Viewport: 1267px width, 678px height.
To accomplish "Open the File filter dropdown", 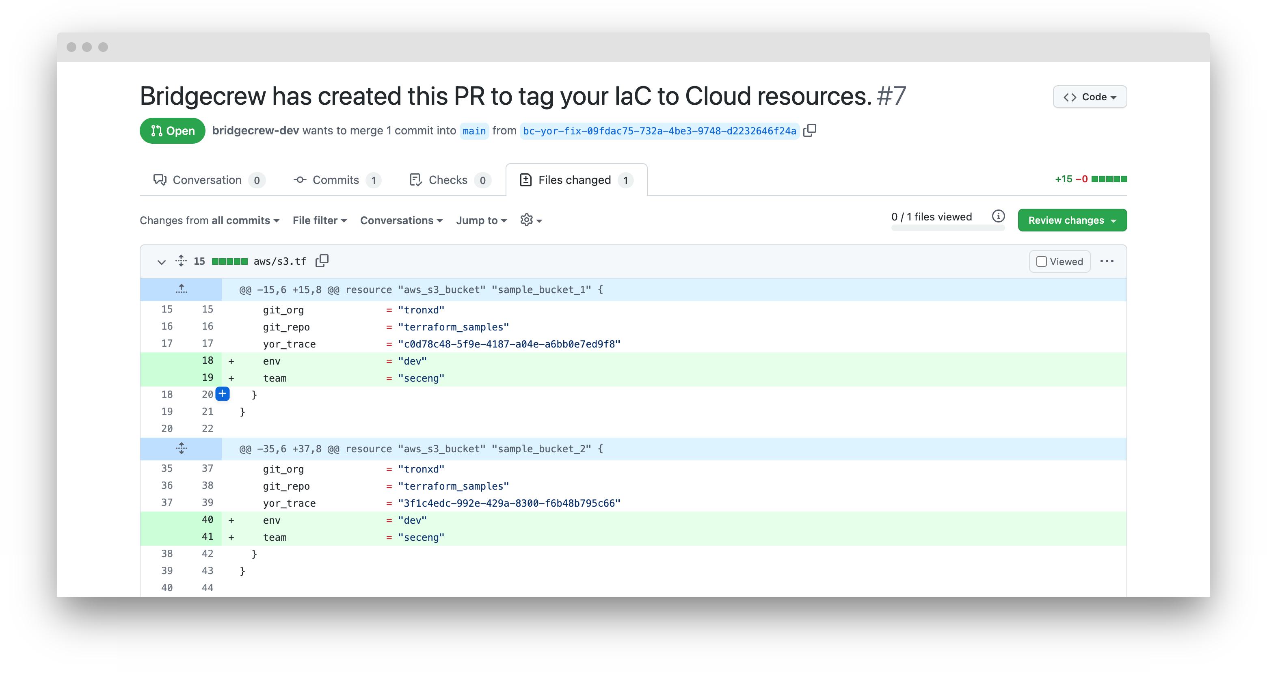I will click(x=320, y=220).
